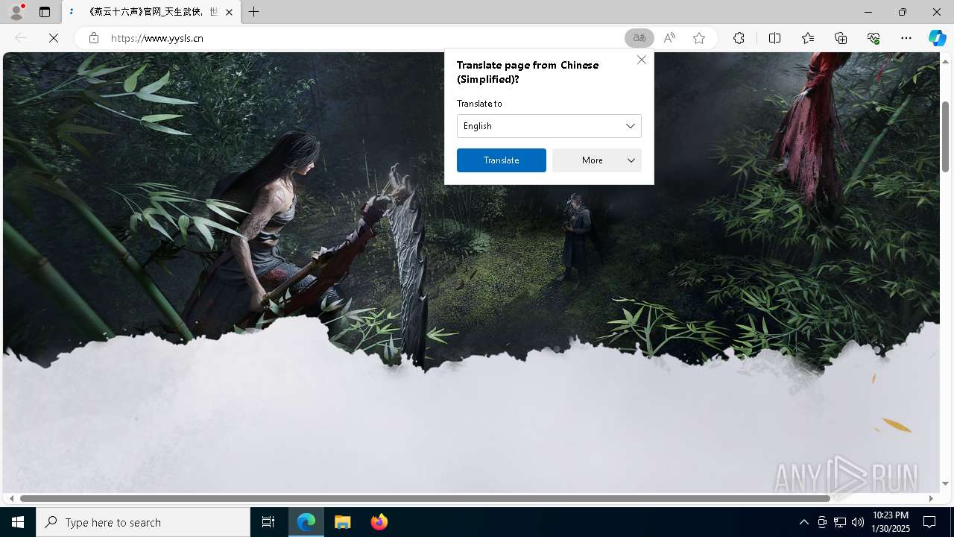The height and width of the screenshot is (537, 954).
Task: Click the horizontal scrollbar thumb
Action: click(x=425, y=498)
